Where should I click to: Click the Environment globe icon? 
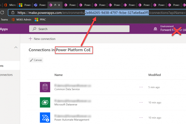[155, 29]
